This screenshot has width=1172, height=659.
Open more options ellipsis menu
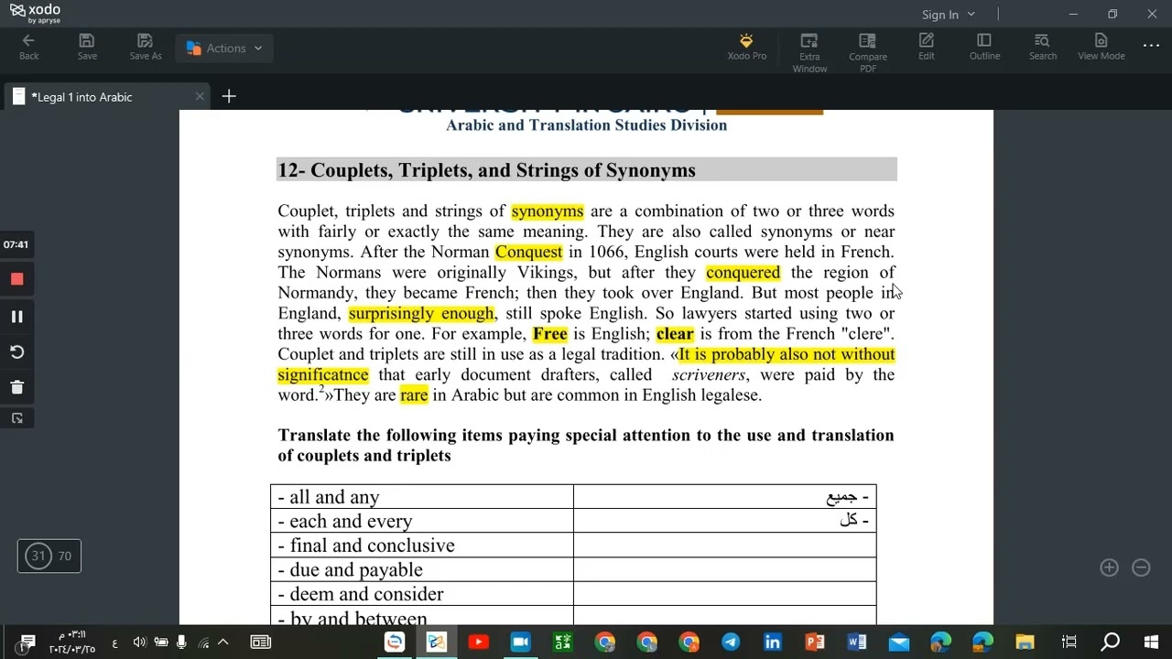(1151, 46)
